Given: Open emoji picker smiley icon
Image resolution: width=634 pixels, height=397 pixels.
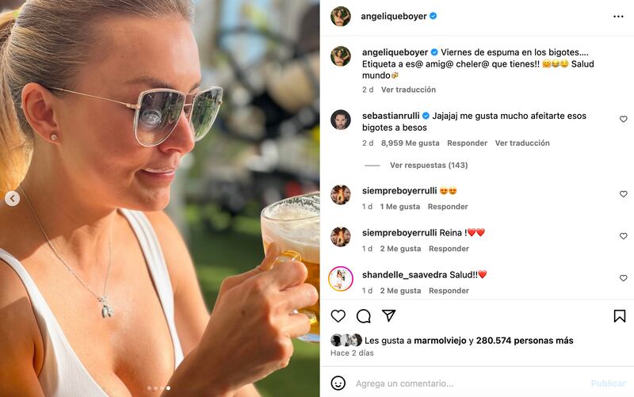Looking at the screenshot, I should pyautogui.click(x=338, y=383).
